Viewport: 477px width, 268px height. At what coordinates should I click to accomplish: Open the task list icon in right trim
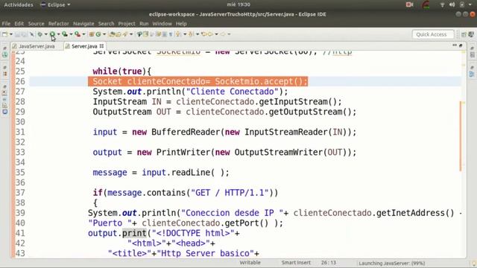[472, 55]
